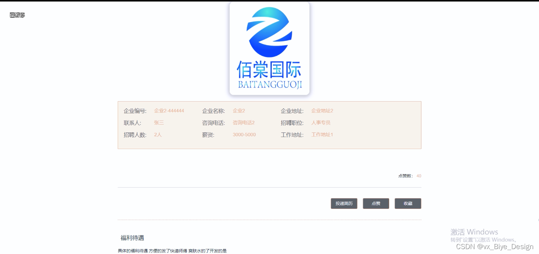
Task: Click the work address value 工作地址1
Action: pos(322,134)
